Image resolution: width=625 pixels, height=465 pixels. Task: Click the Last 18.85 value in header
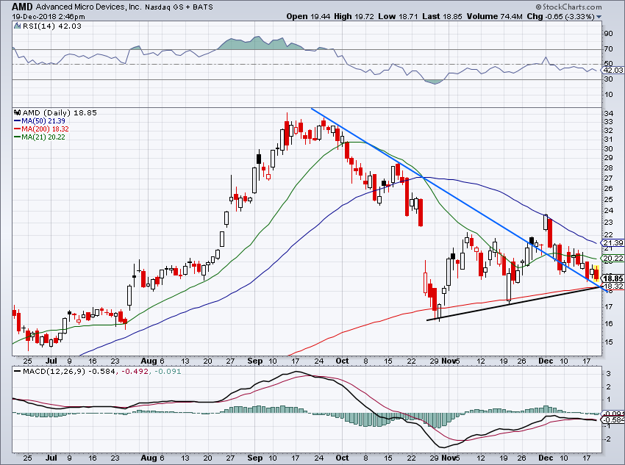pyautogui.click(x=442, y=16)
